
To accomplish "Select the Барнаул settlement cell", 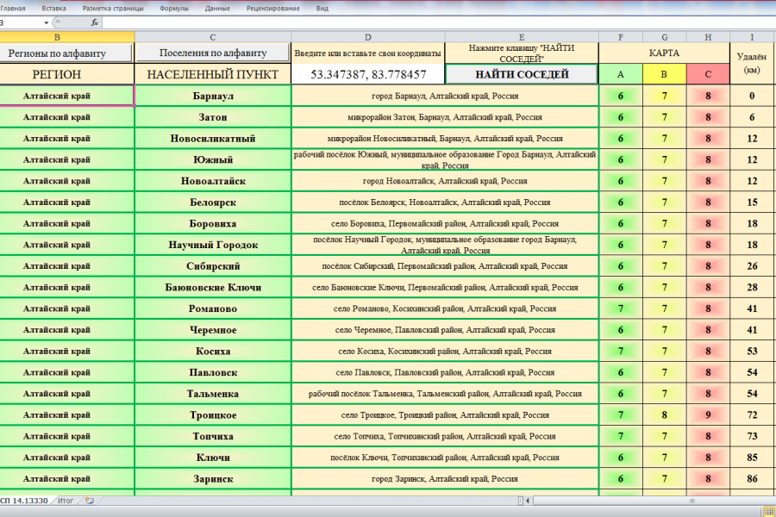I will coord(213,96).
